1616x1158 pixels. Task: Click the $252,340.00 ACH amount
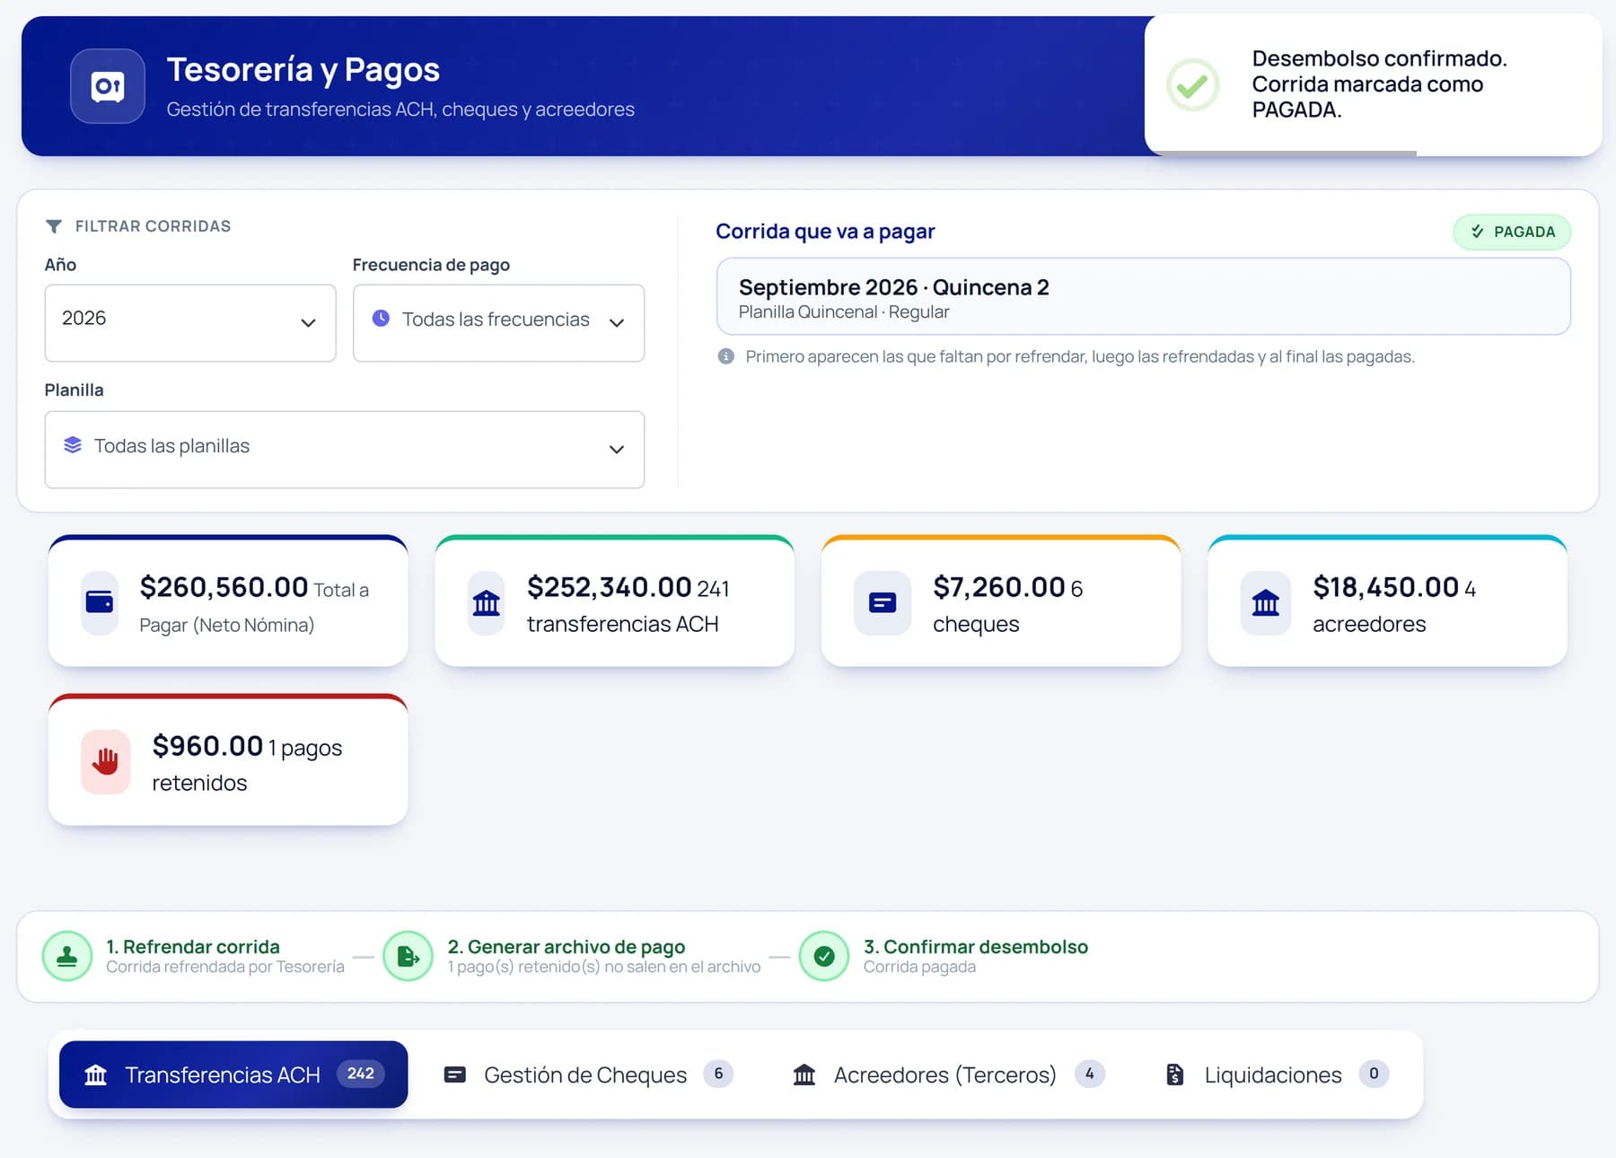pos(610,587)
